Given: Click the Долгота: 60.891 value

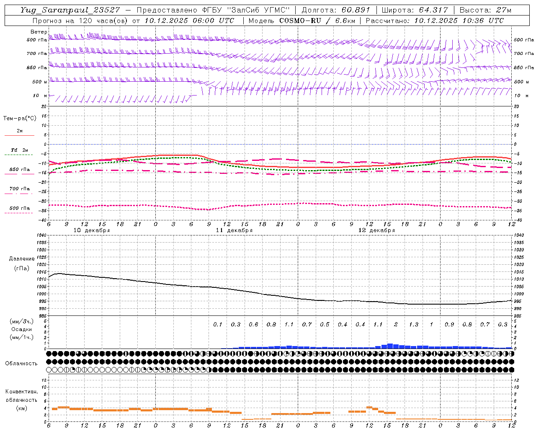Looking at the screenshot, I should (336, 10).
